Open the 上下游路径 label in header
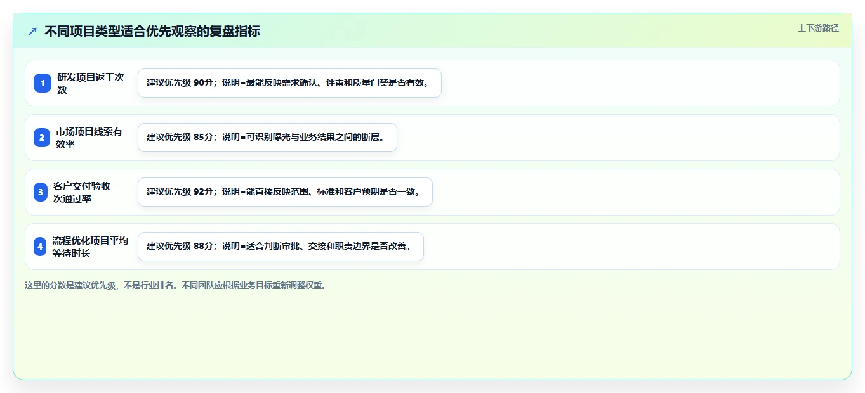The width and height of the screenshot is (865, 393). point(818,28)
